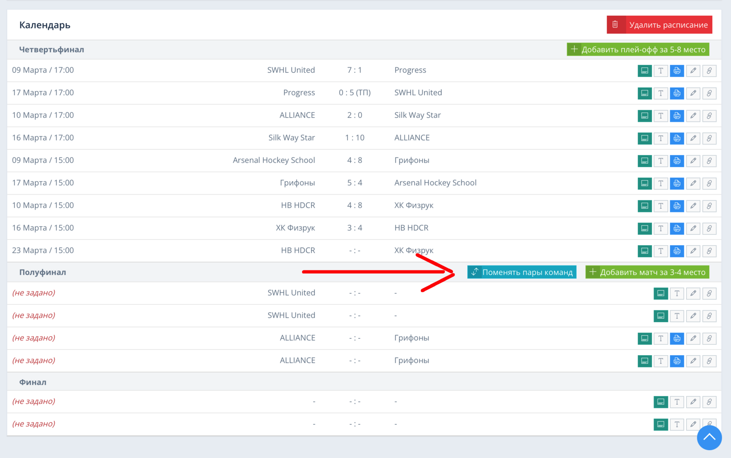This screenshot has height=458, width=731.
Task: Click link icon for 10 Марта 17:00 match
Action: pos(709,116)
